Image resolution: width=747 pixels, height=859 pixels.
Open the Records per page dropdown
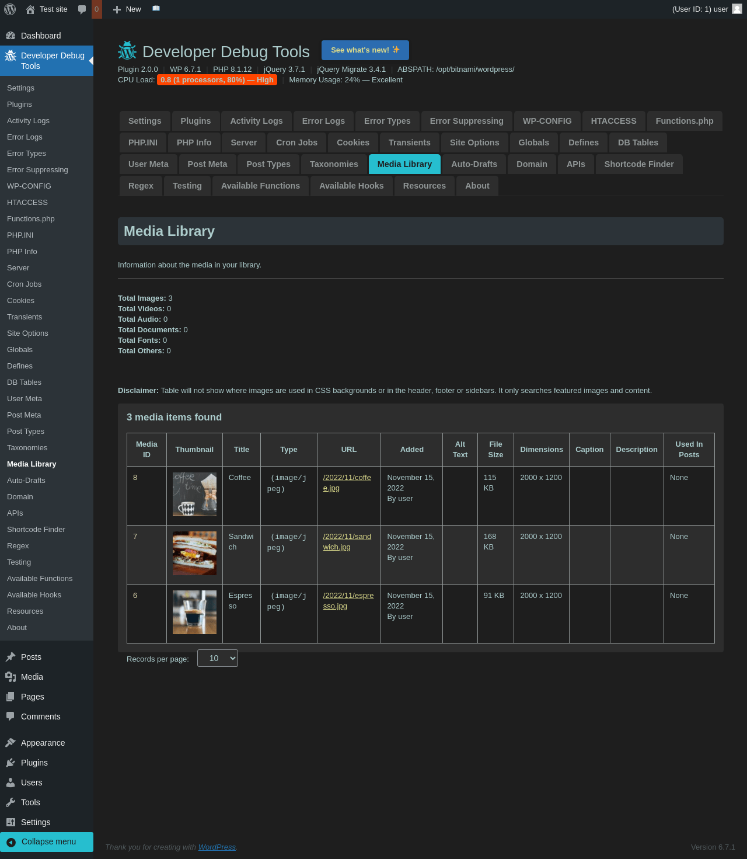(x=218, y=658)
